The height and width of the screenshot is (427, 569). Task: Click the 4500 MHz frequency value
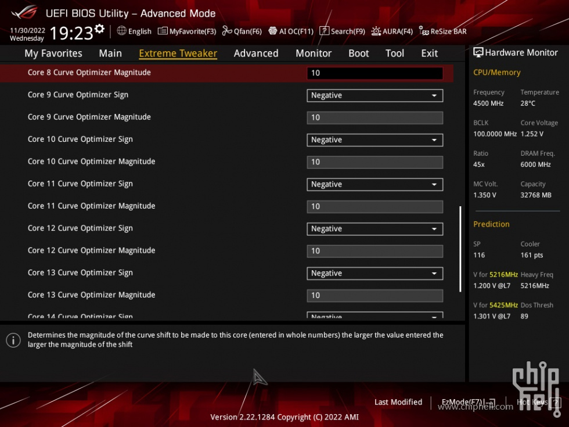[x=488, y=103]
